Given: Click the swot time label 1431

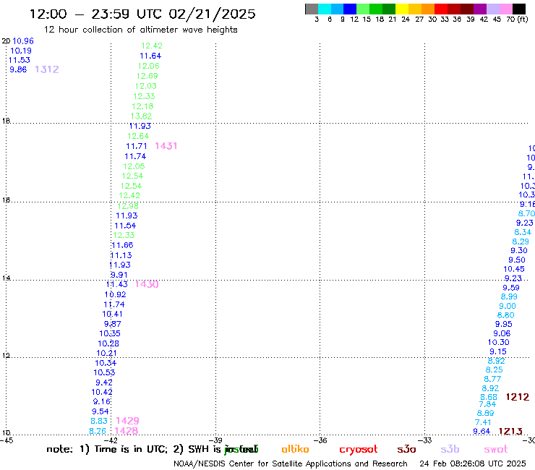Looking at the screenshot, I should point(166,146).
